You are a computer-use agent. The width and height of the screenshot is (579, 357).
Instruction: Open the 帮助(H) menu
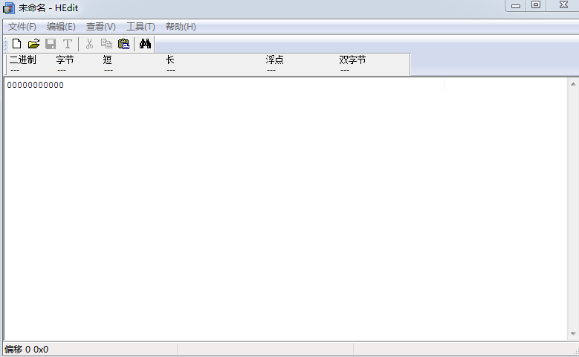[181, 27]
